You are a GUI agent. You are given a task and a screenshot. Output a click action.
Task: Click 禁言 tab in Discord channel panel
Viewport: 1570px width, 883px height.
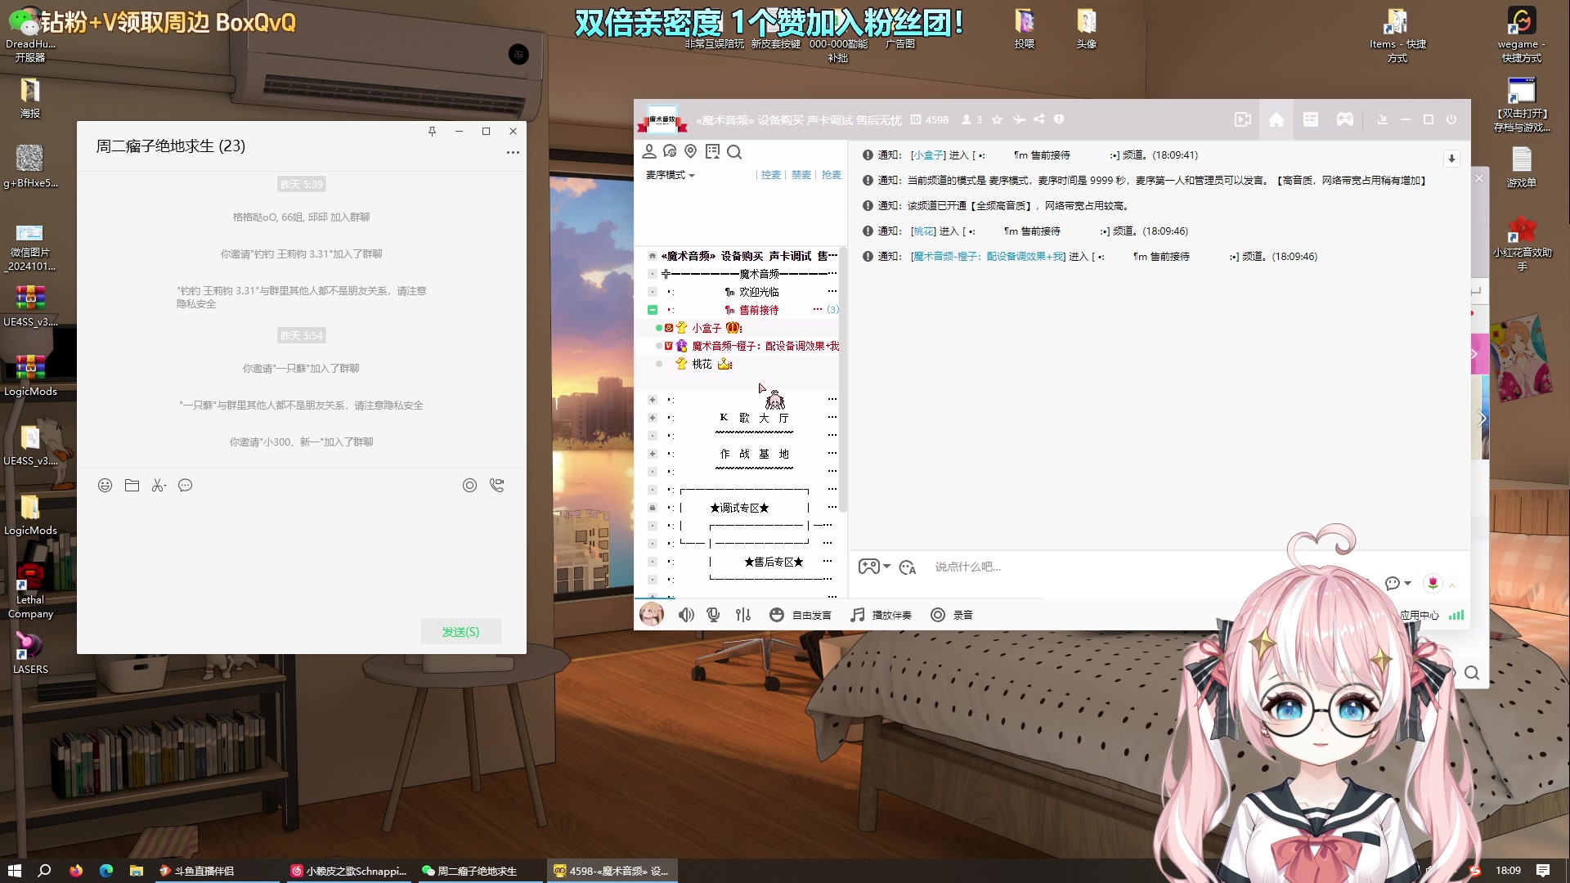pos(800,175)
